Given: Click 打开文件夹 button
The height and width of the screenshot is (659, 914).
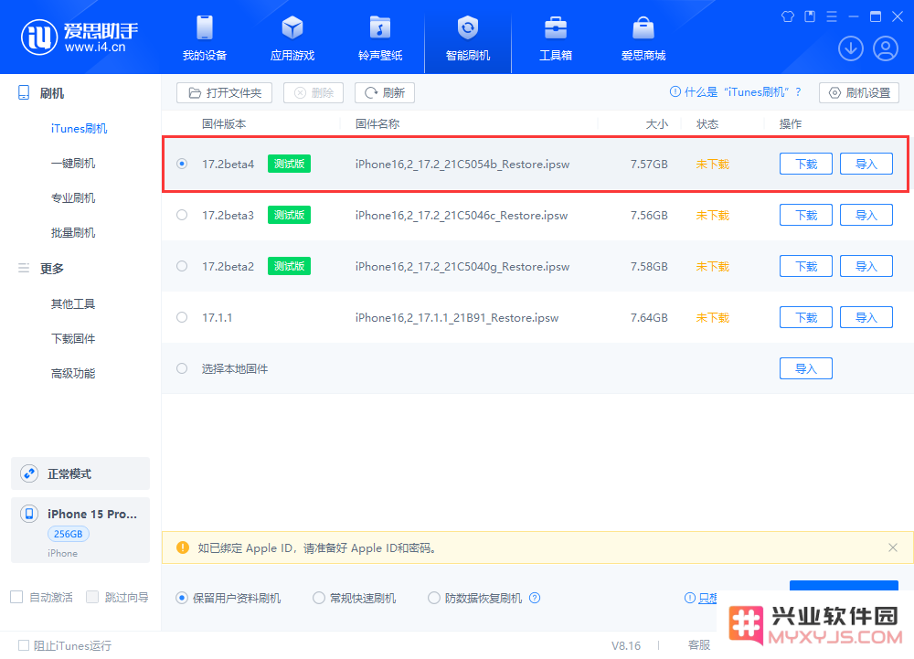Looking at the screenshot, I should 225,92.
